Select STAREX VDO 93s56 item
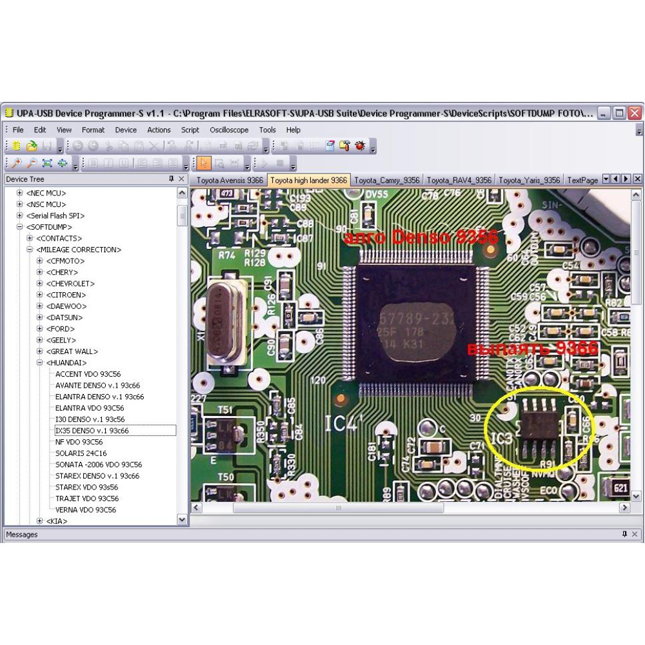Viewport: 645px width, 645px height. point(87,487)
